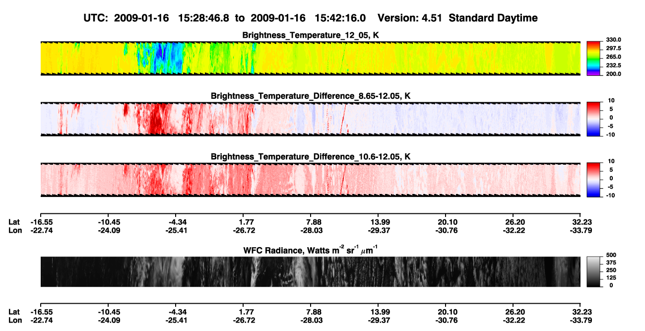
Task: Click the 'Brightness_Temperature_12_05, K' panel title
Action: (311, 35)
